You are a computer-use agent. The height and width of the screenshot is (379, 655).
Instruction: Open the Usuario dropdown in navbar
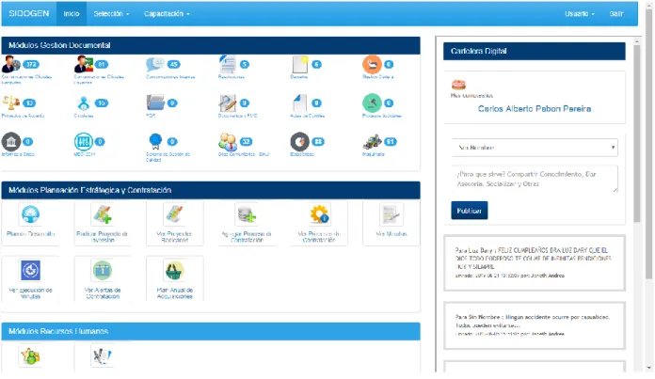(x=580, y=14)
